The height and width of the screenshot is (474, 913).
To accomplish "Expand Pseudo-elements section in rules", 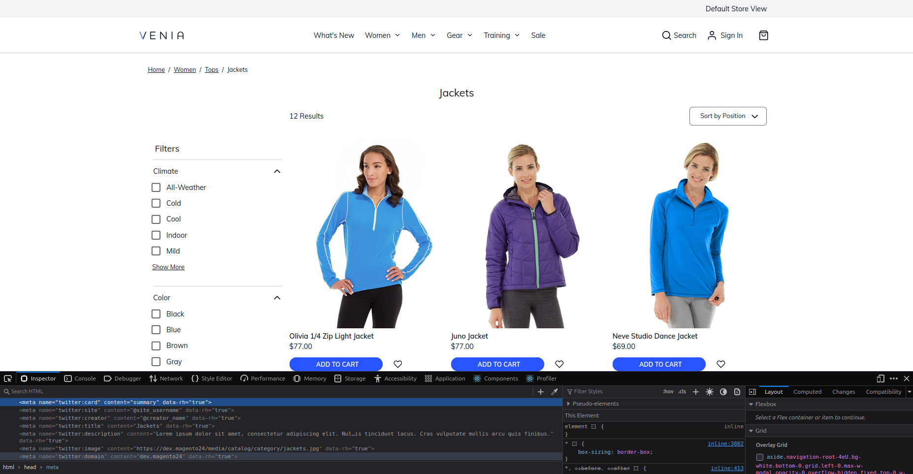I will point(568,404).
